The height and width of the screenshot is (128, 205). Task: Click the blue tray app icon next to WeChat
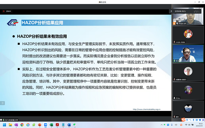[168, 125]
